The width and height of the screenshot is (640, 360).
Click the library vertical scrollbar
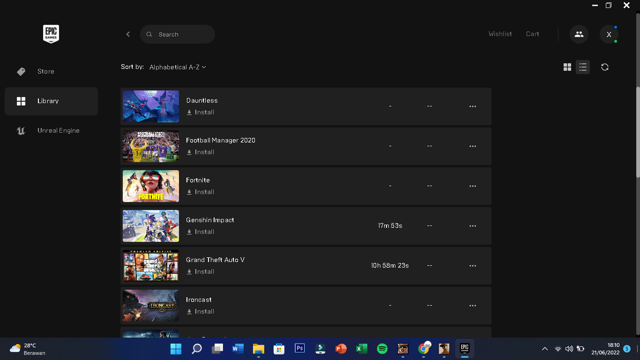[638, 132]
